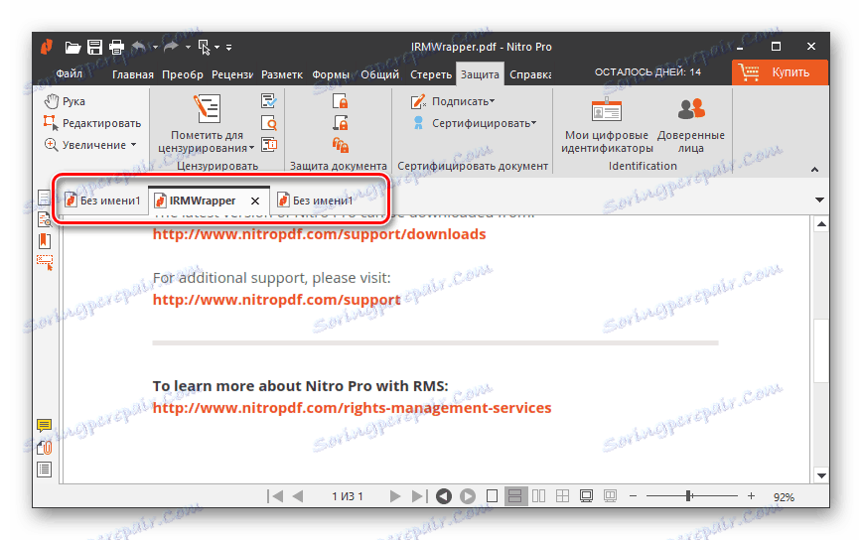The height and width of the screenshot is (540, 862).
Task: Select the Редактировать edit tool
Action: pyautogui.click(x=92, y=123)
